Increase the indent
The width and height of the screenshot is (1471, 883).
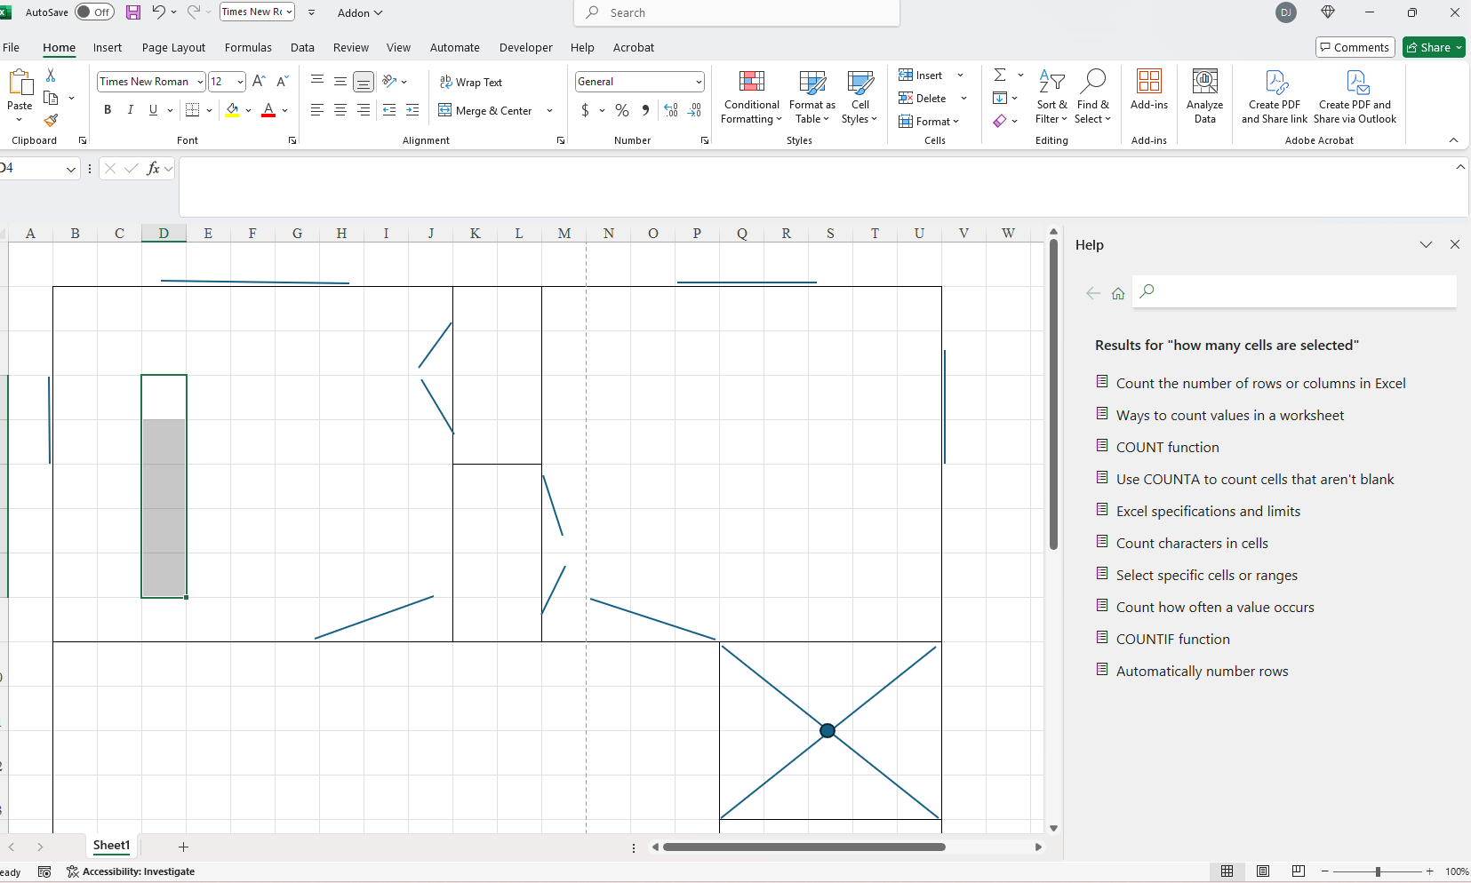(x=412, y=110)
